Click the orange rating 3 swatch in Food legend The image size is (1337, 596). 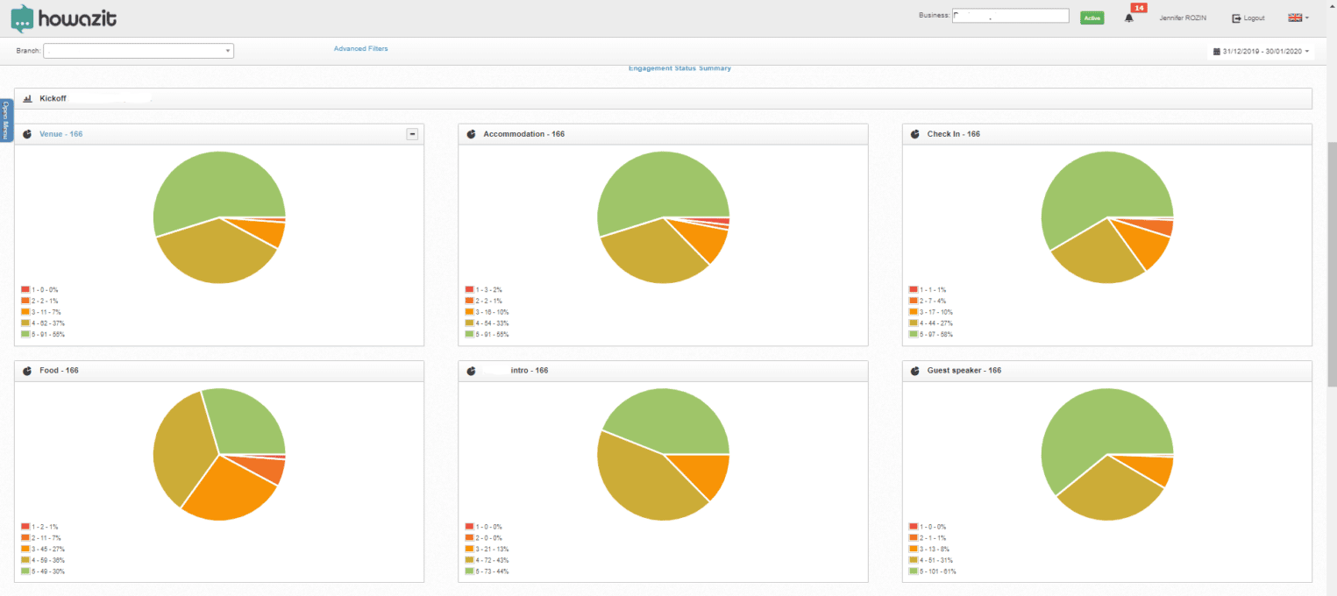26,549
